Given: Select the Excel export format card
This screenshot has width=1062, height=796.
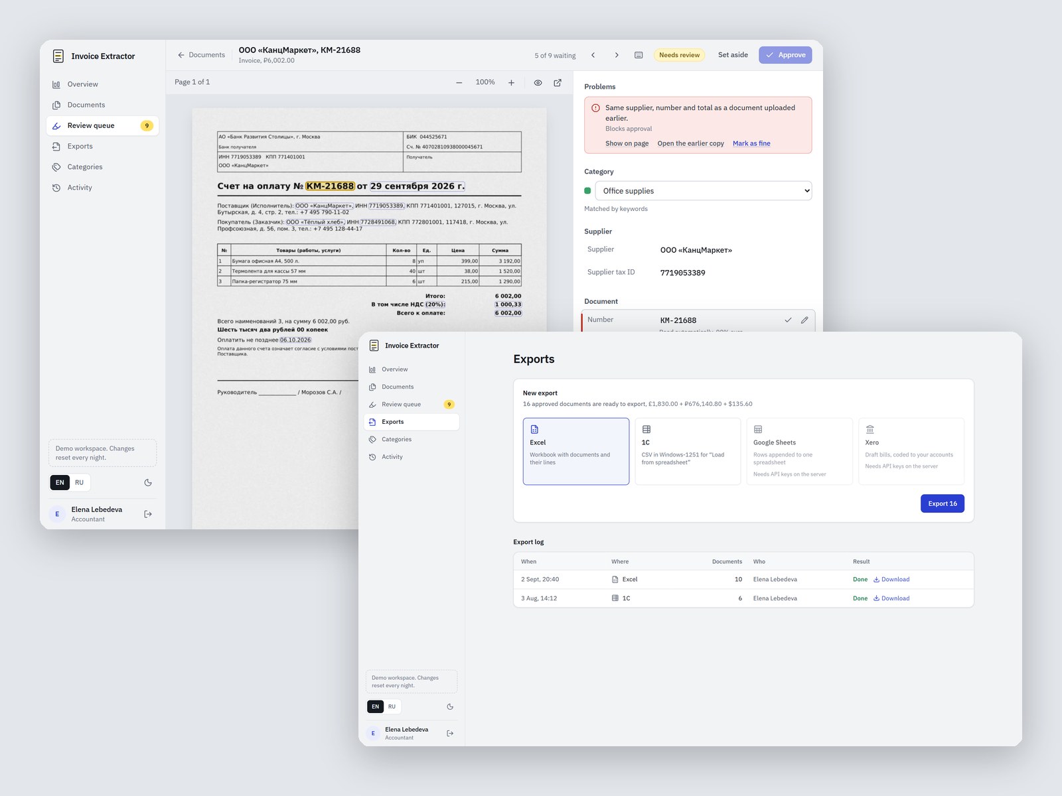Looking at the screenshot, I should [576, 451].
